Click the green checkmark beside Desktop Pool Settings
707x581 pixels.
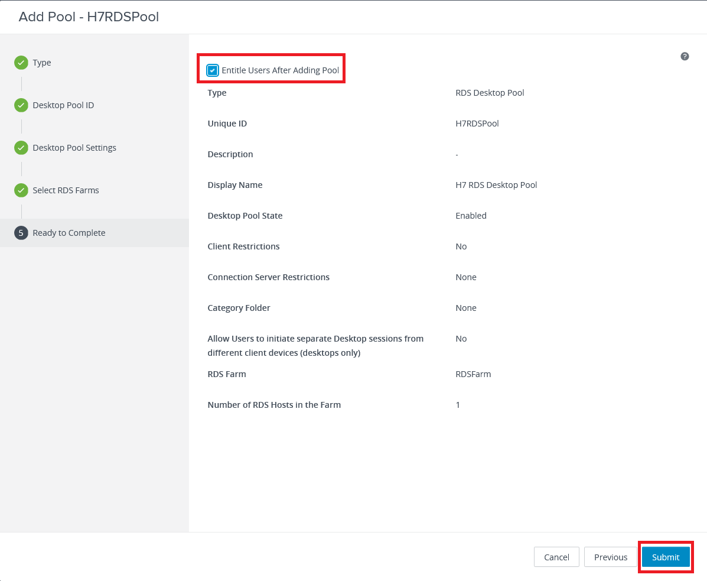(x=21, y=148)
